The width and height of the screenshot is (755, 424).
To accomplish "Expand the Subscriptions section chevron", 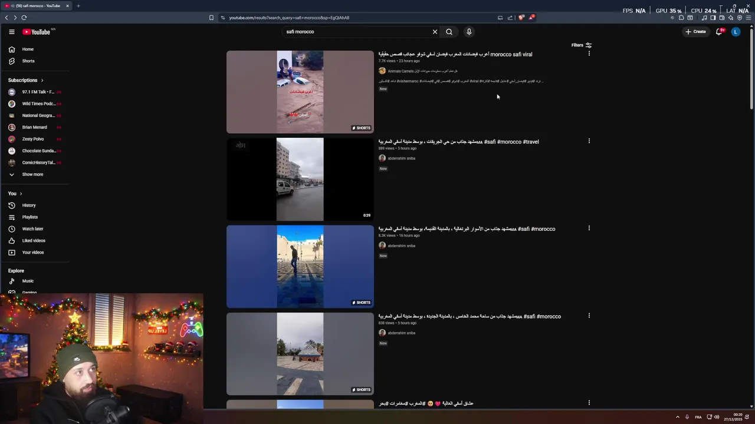I will [42, 80].
